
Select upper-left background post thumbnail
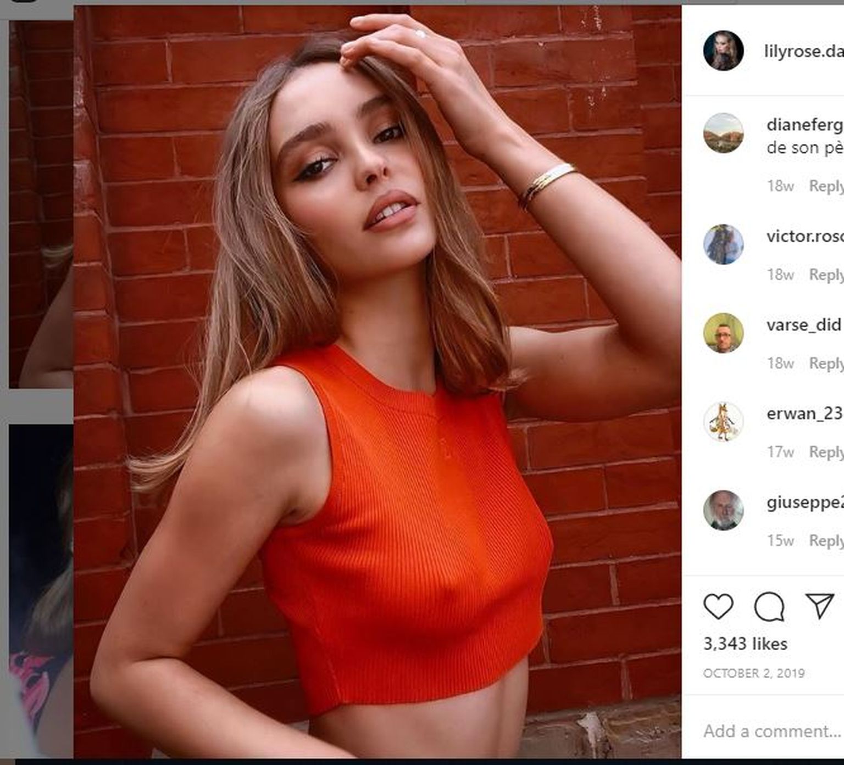41,204
